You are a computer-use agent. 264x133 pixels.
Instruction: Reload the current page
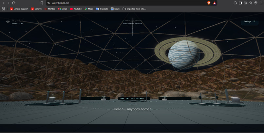tap(14, 3)
